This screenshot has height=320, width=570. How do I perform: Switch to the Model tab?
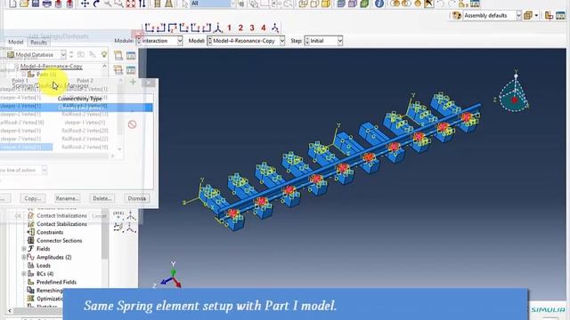tap(16, 42)
